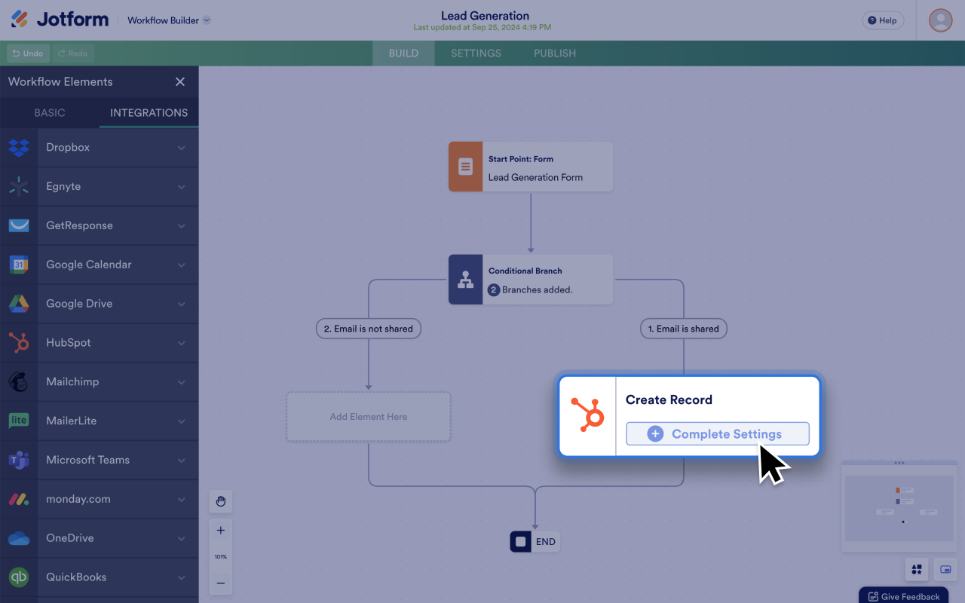Click the monday.com icon

(x=19, y=499)
